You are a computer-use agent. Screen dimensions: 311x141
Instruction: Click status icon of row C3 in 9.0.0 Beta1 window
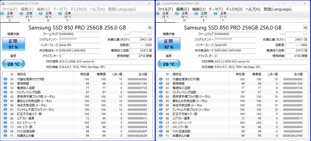[161, 123]
